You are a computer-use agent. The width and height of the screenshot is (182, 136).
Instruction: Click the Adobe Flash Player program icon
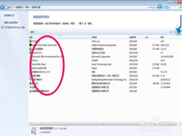point(30,45)
